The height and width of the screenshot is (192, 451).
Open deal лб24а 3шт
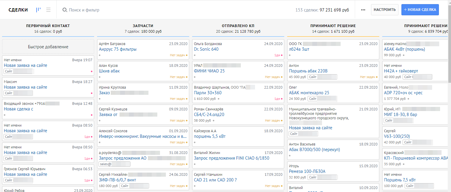click(x=299, y=49)
